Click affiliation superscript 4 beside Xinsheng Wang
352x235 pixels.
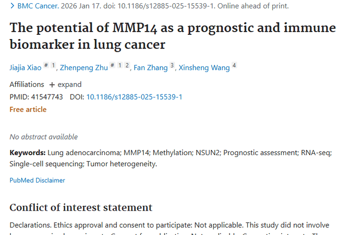pyautogui.click(x=234, y=65)
